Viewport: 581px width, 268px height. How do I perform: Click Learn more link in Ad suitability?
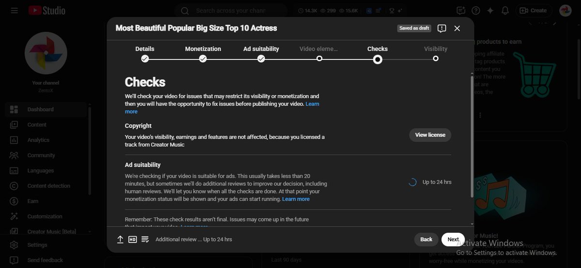pos(296,199)
